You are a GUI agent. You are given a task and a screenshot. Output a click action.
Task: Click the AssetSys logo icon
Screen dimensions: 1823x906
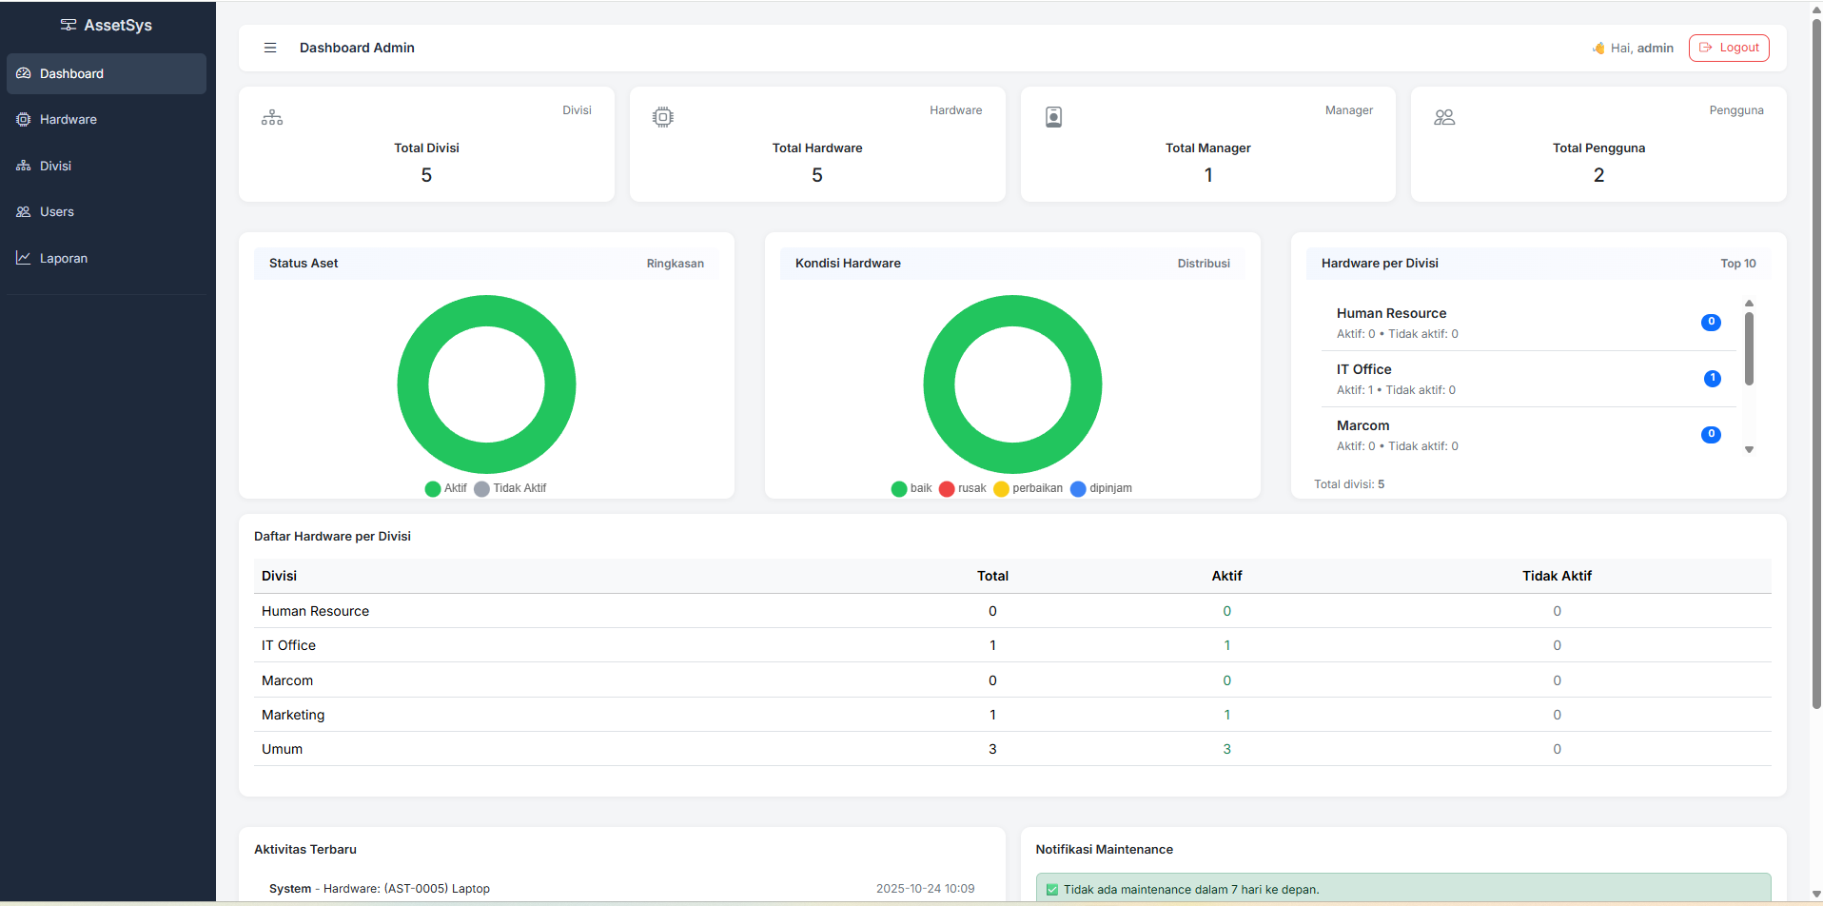(x=69, y=25)
